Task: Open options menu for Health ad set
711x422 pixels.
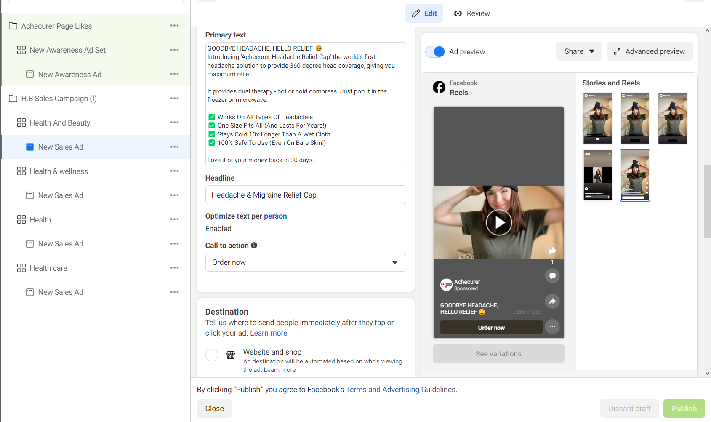Action: click(x=174, y=219)
